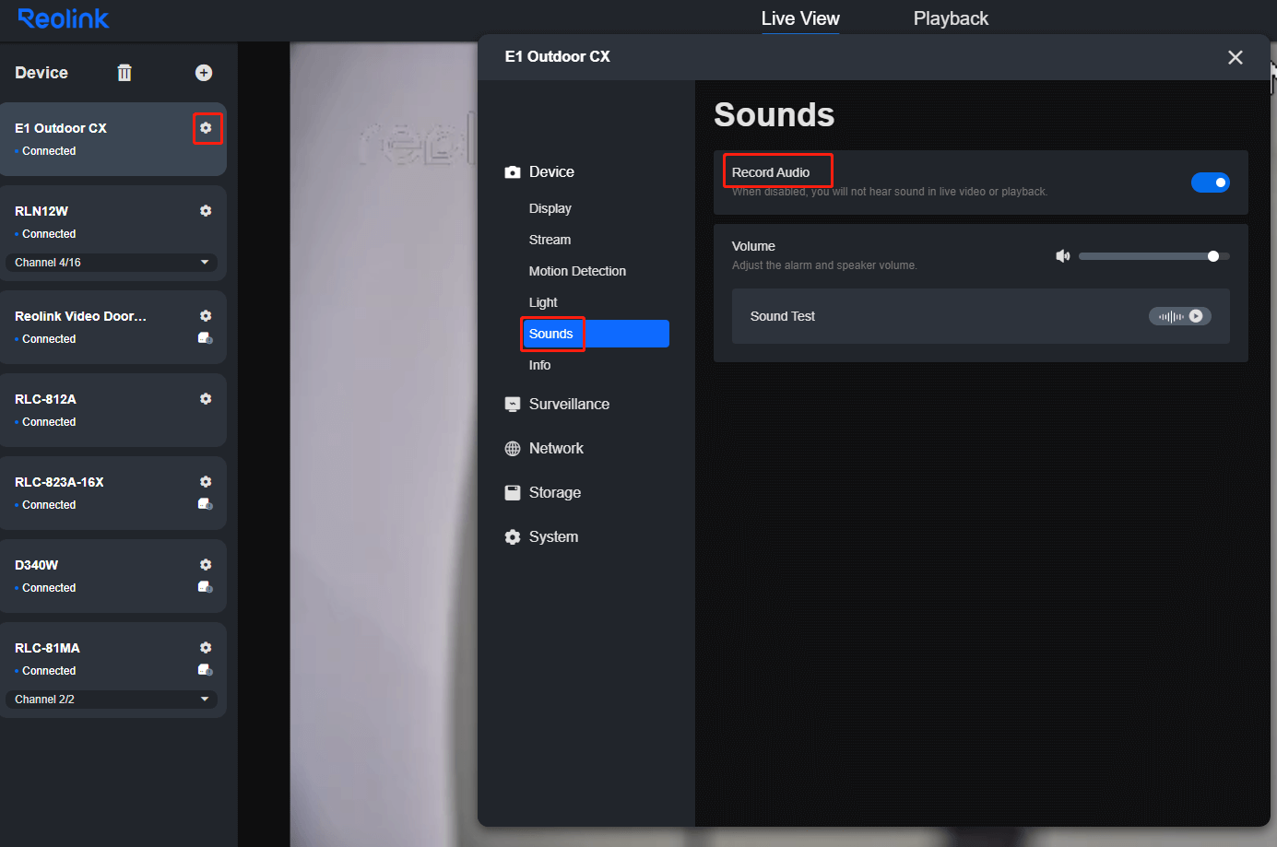Open the Info settings page

[540, 365]
